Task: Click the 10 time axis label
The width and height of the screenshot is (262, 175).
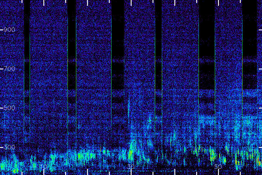Action: (43, 167)
